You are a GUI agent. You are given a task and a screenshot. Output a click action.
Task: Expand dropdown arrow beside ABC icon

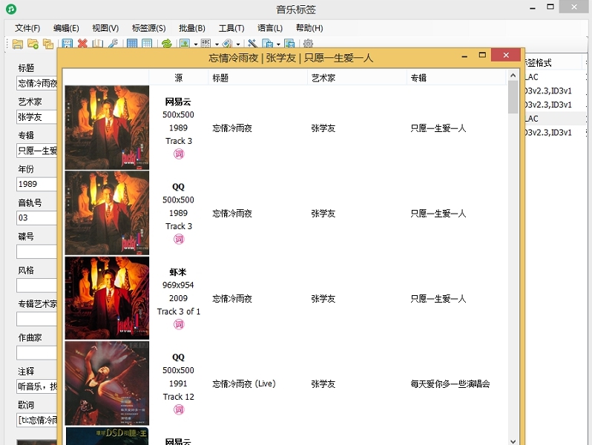pos(217,44)
